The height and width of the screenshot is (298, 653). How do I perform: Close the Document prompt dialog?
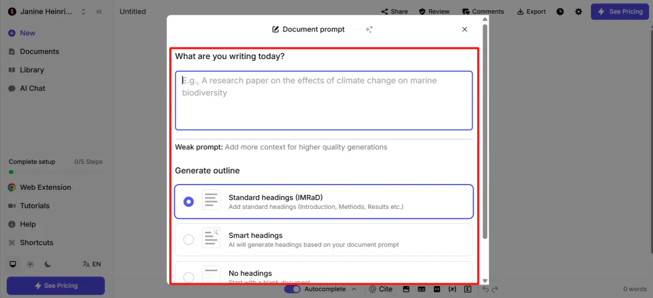(x=465, y=29)
